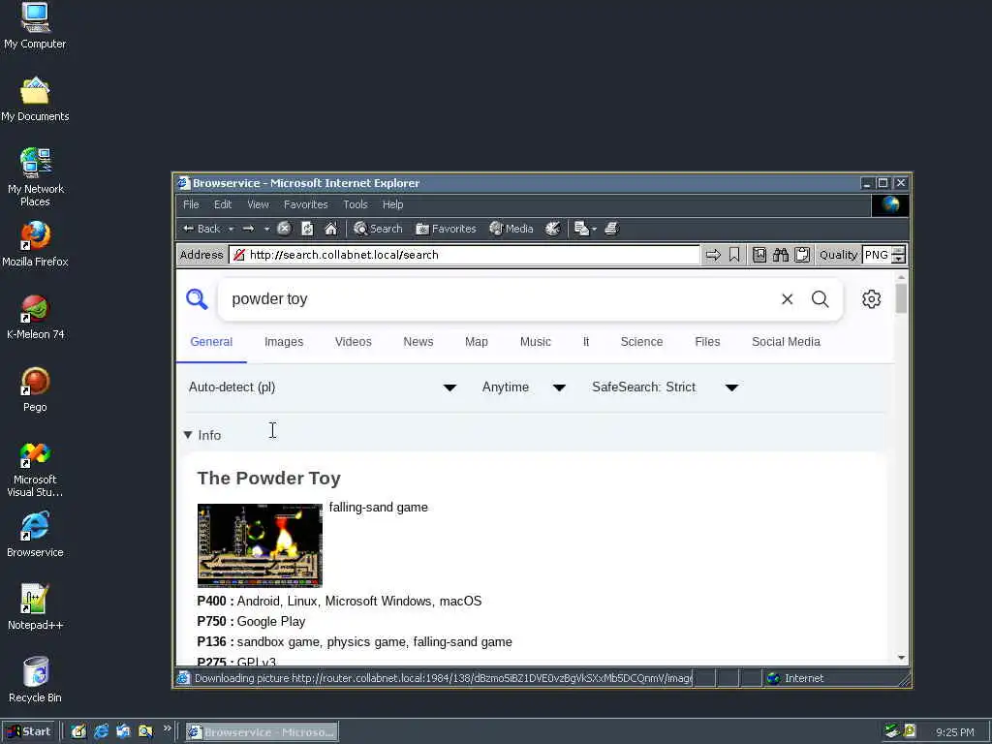Screen dimensions: 992x744
Task: Click the download page icon near address
Action: (759, 255)
